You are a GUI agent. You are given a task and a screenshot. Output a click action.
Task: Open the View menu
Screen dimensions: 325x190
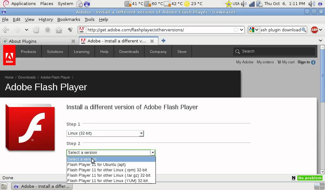pyautogui.click(x=30, y=19)
